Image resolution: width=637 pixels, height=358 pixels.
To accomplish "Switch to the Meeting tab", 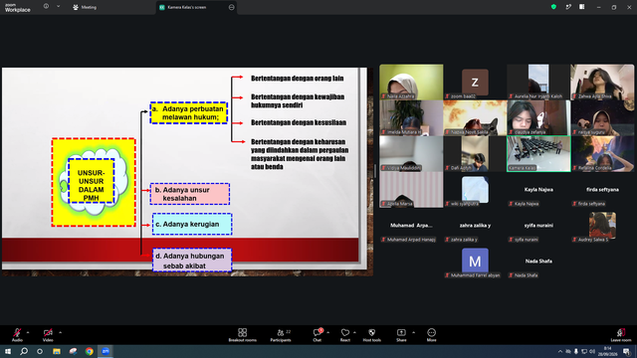I will pos(85,7).
